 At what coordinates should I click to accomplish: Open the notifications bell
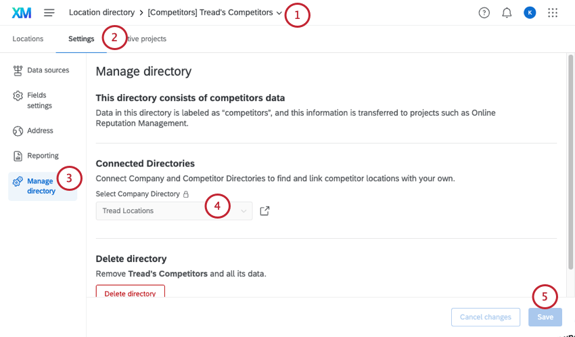(507, 13)
